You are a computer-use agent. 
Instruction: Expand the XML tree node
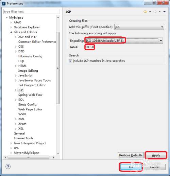pos(16,119)
